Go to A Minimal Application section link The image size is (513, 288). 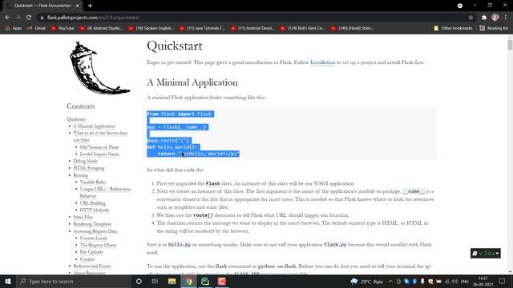(x=94, y=126)
